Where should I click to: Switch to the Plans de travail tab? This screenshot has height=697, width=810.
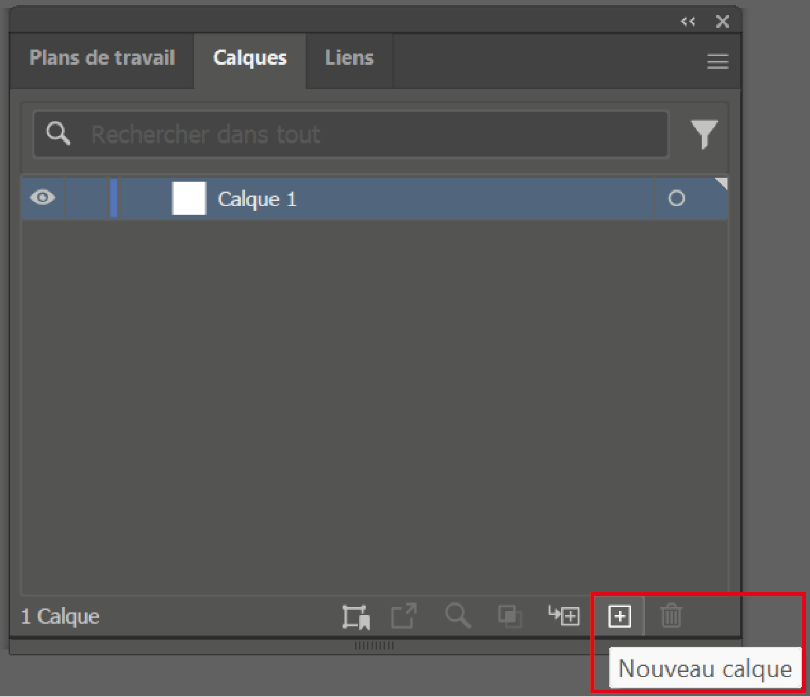102,58
